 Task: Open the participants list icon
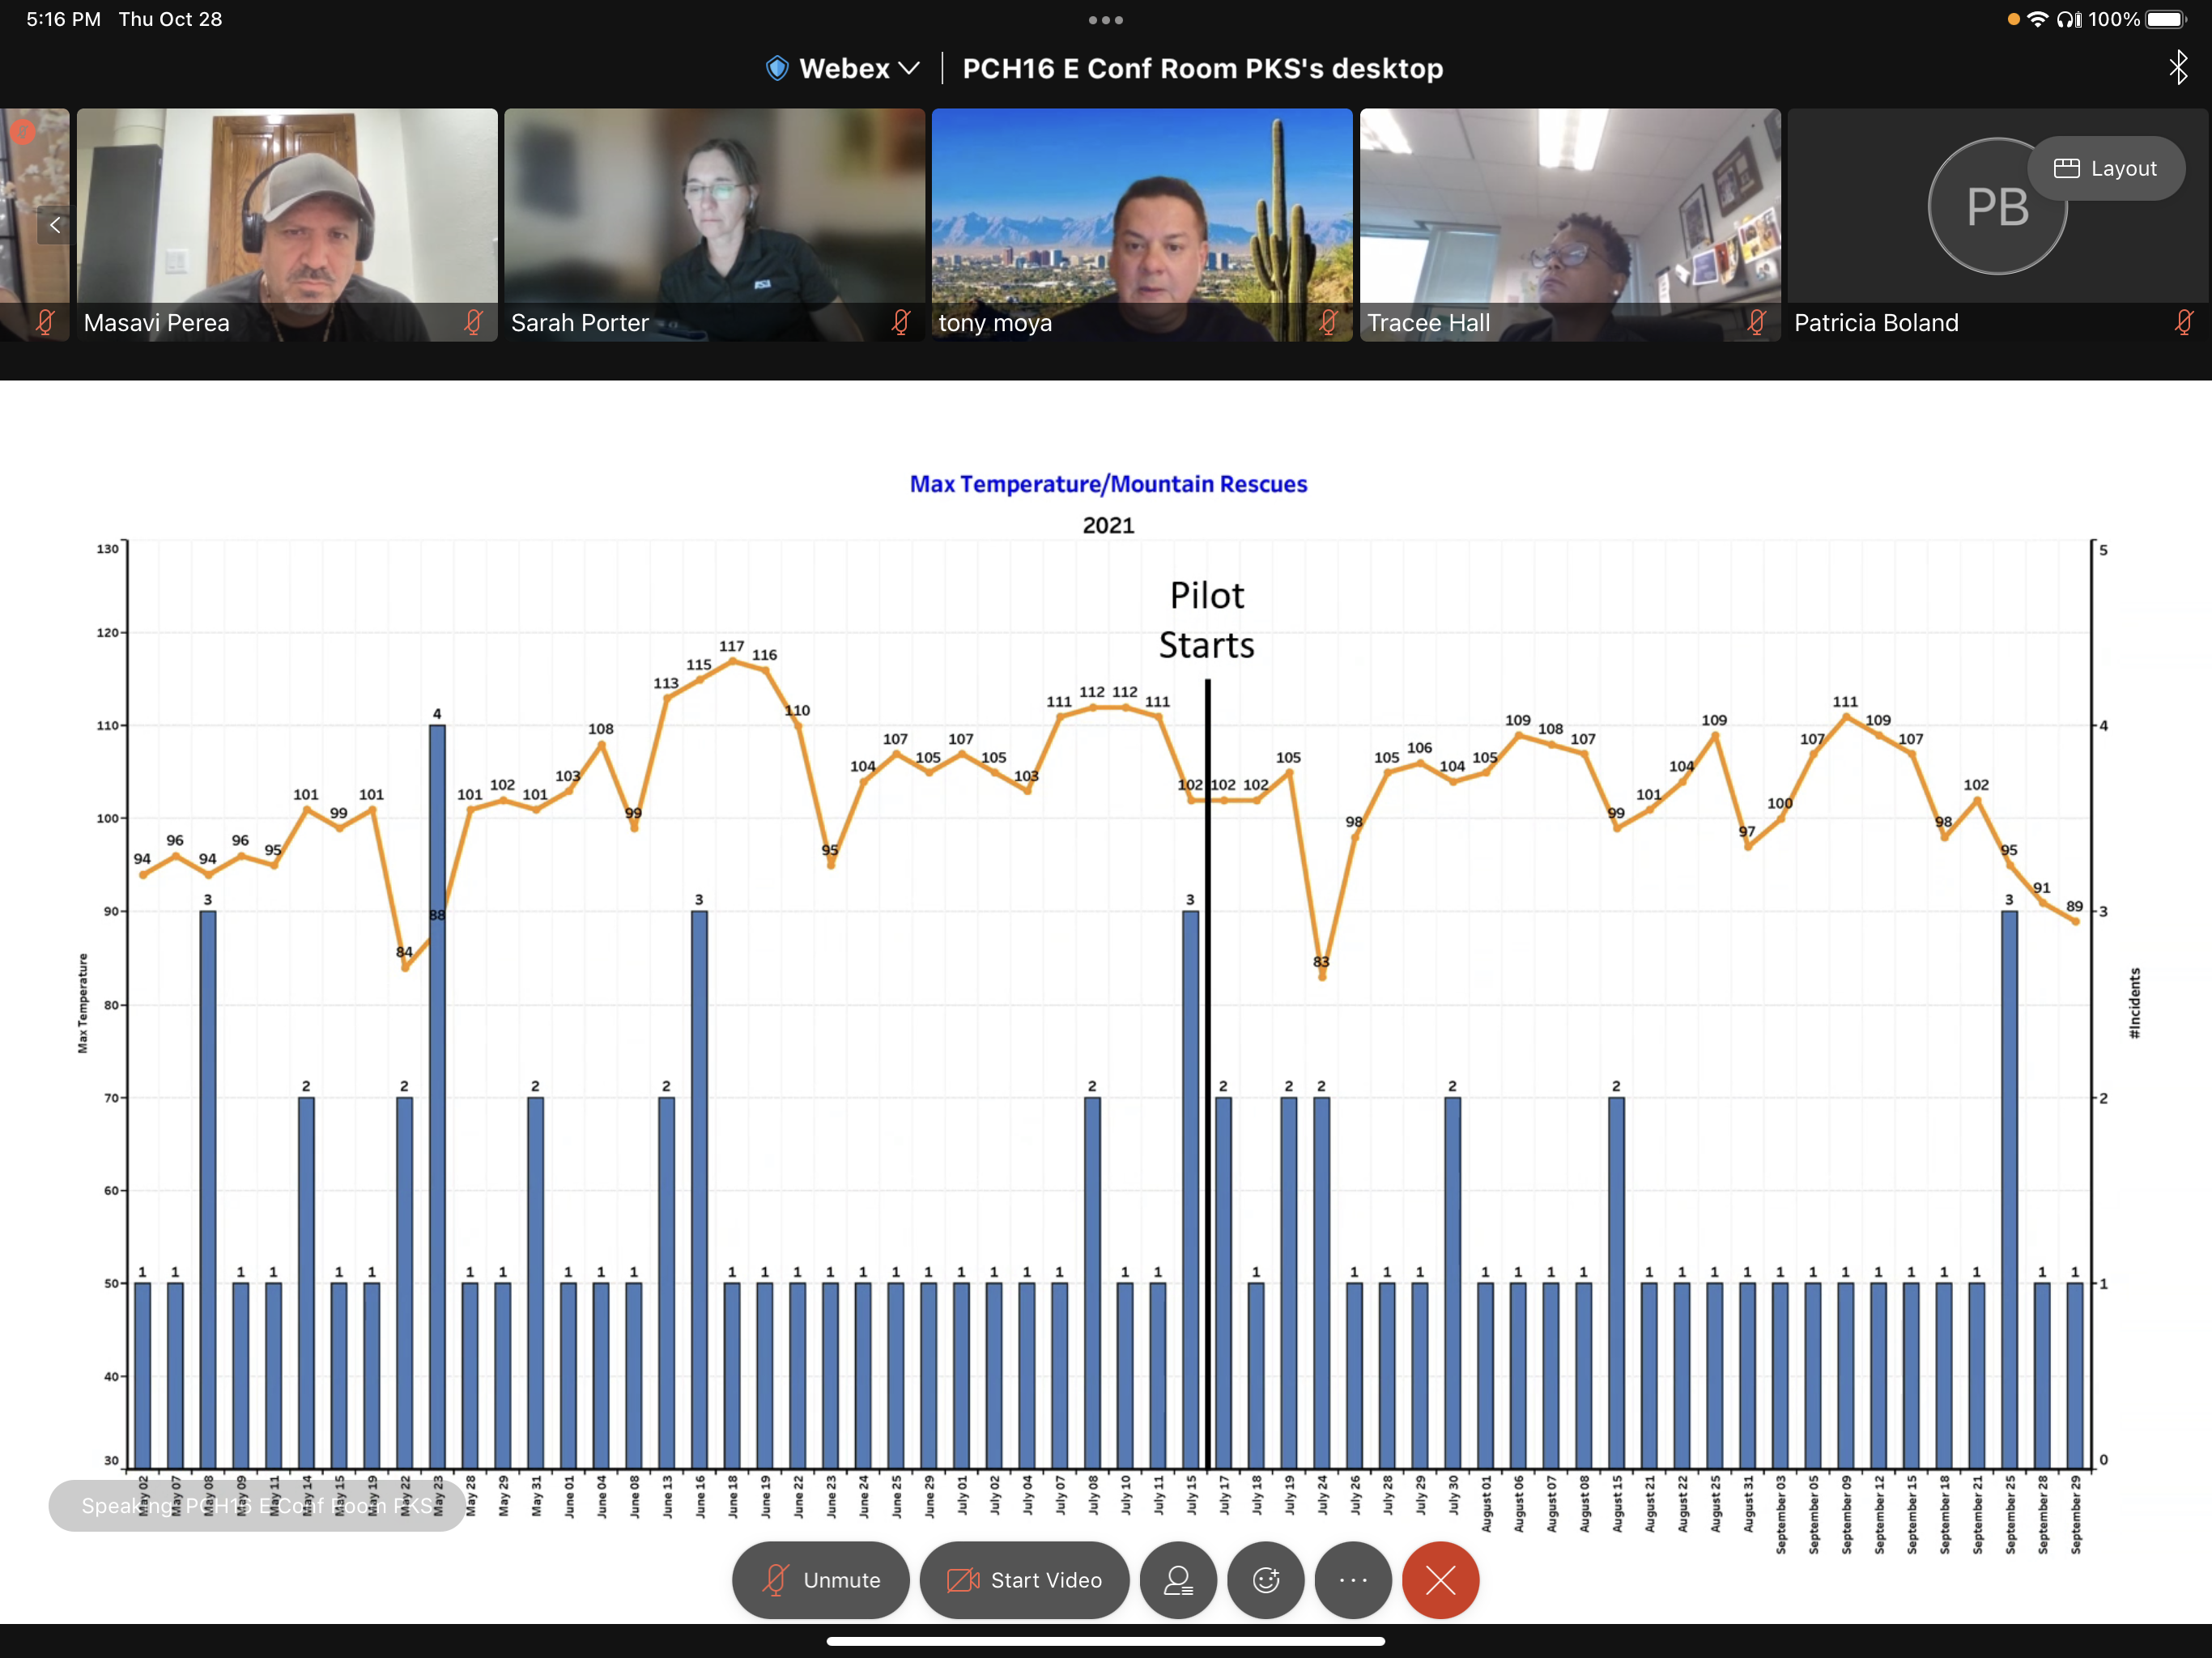click(x=1178, y=1579)
